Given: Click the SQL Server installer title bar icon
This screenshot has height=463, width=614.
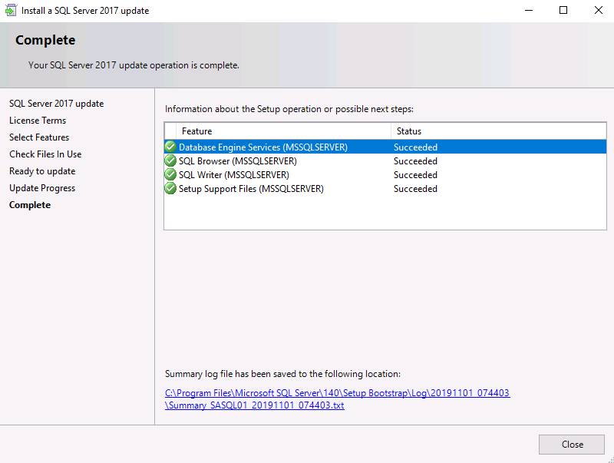Looking at the screenshot, I should [x=11, y=10].
